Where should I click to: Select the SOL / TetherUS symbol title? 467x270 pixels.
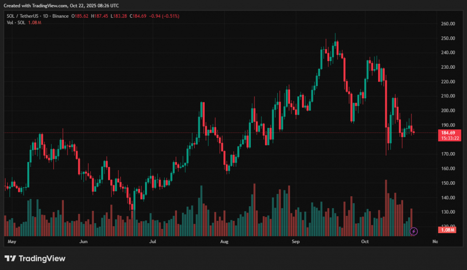tap(23, 16)
